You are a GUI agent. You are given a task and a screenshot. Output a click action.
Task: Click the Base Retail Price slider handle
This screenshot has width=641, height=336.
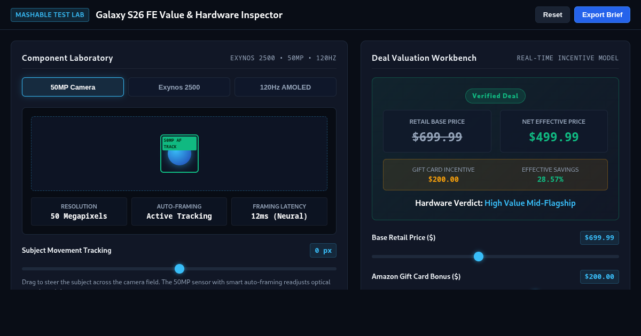[x=479, y=257]
